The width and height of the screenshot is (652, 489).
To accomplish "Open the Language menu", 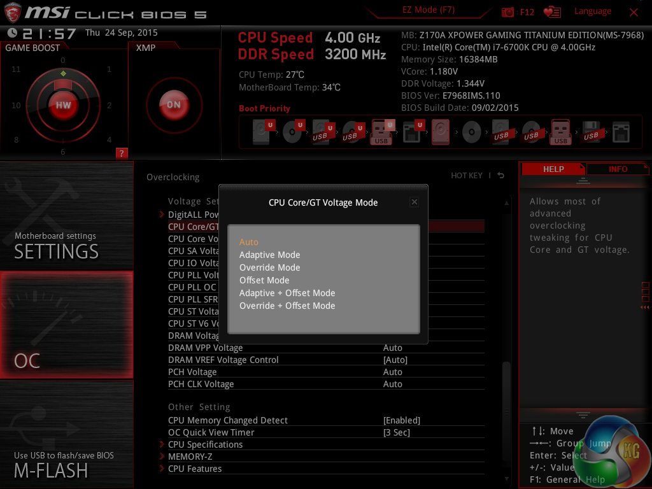I will pyautogui.click(x=593, y=11).
